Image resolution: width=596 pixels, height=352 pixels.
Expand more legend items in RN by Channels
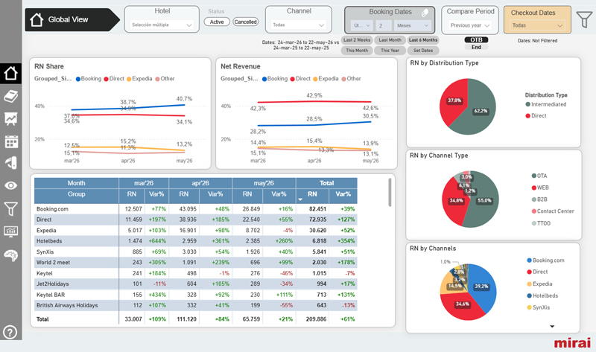pyautogui.click(x=552, y=326)
